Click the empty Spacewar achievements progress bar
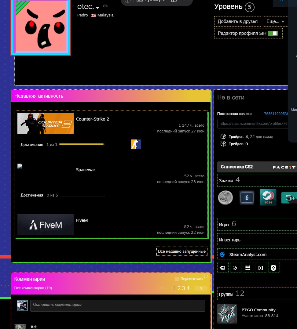The image size is (297, 329). click(x=82, y=195)
